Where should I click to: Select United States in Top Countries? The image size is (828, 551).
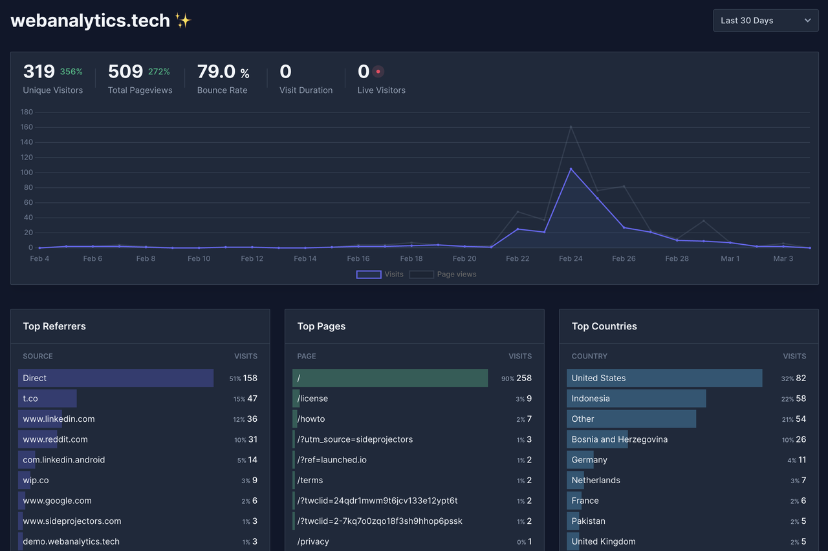coord(664,378)
